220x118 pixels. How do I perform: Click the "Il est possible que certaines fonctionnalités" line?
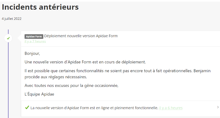click(x=118, y=71)
